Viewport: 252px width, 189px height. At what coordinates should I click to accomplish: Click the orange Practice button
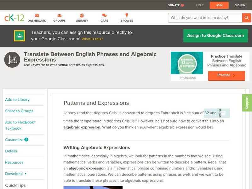tap(226, 75)
